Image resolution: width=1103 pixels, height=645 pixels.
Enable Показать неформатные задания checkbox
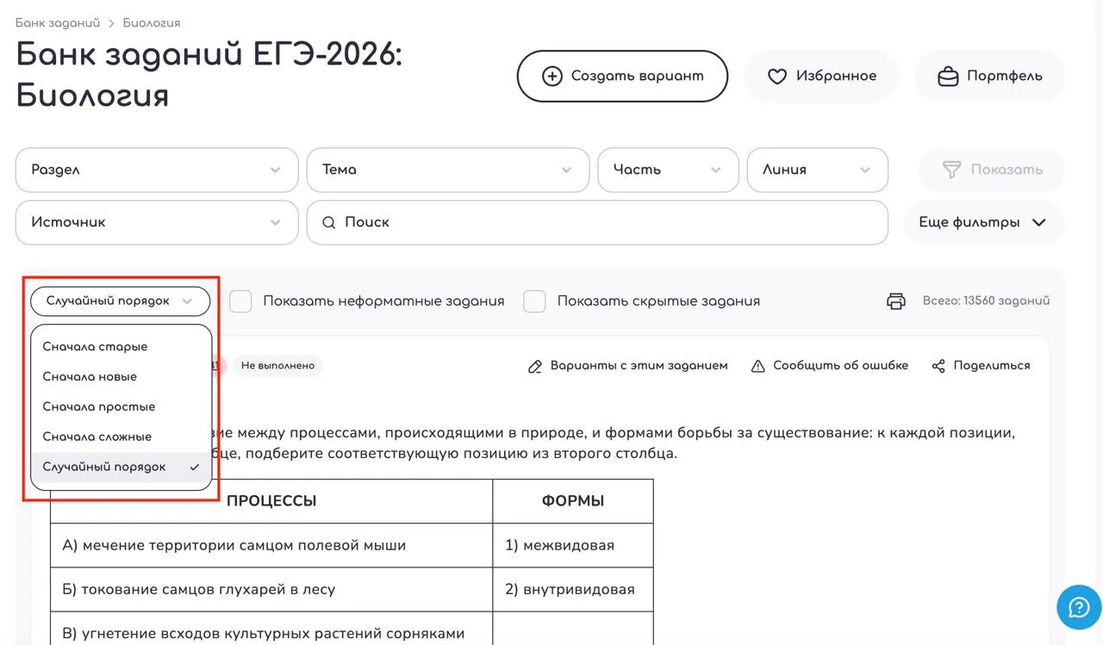tap(240, 301)
